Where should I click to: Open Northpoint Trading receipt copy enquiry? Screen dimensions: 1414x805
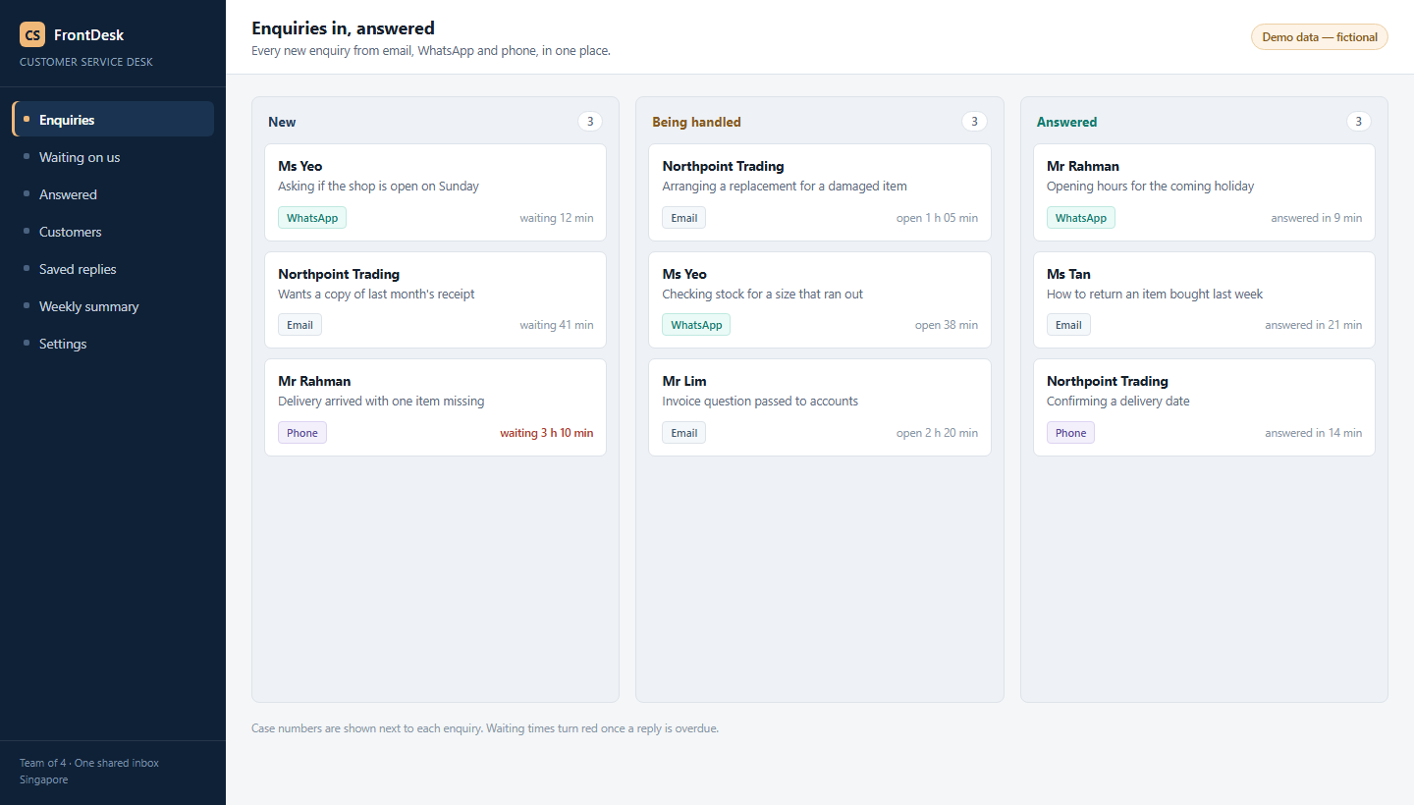point(435,300)
